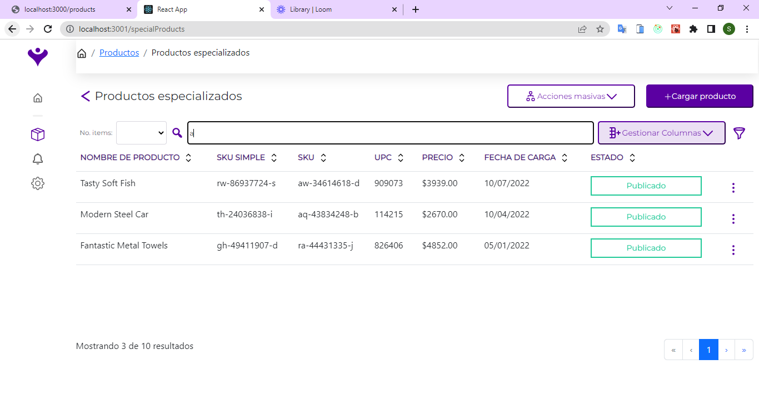Open the Productos breadcrumb link
The height and width of the screenshot is (404, 759).
[x=119, y=52]
